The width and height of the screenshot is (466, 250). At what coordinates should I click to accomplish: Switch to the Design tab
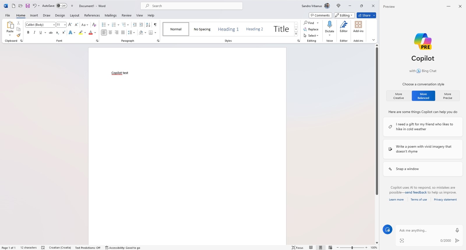pos(60,15)
